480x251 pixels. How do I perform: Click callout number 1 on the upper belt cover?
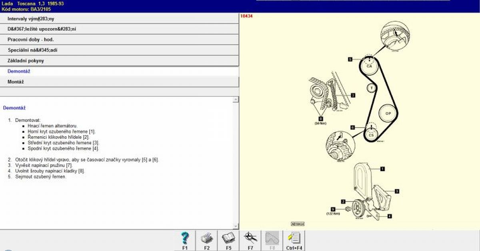pos(382,169)
